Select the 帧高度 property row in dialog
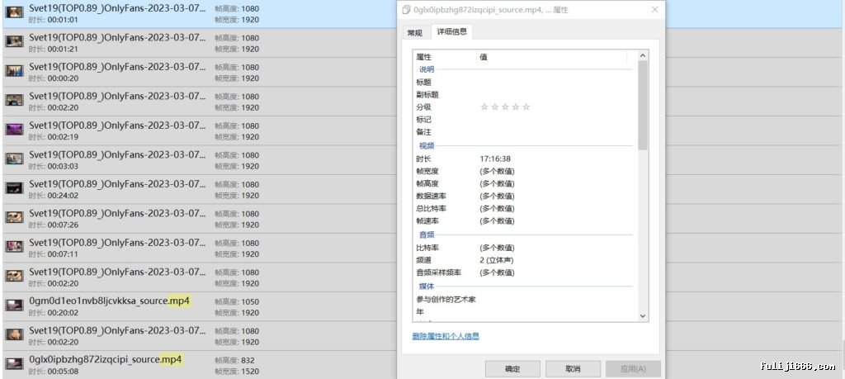 [525, 184]
